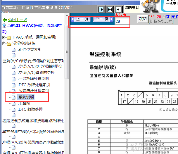Open 散热器和空调(A/C)冷凝器风扇低速电路 entry
Screen dimensions: 178x154
(33, 131)
